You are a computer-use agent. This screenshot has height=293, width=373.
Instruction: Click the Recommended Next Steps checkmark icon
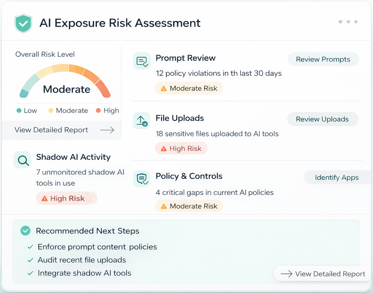tap(25, 231)
